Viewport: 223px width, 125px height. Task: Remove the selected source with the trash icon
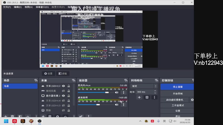[x=50, y=116]
